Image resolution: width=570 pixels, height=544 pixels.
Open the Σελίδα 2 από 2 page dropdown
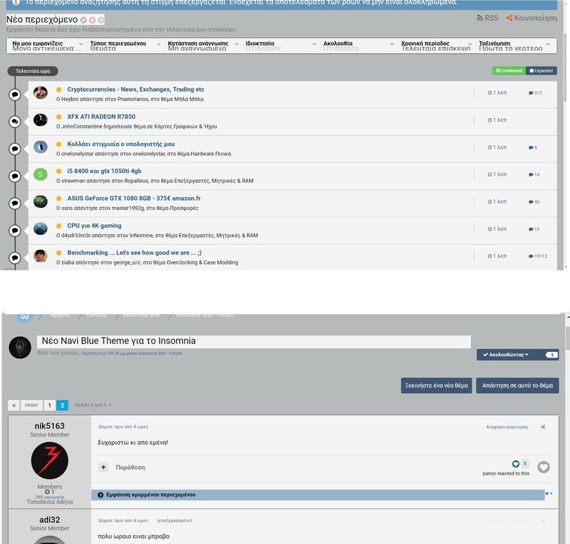click(x=93, y=405)
